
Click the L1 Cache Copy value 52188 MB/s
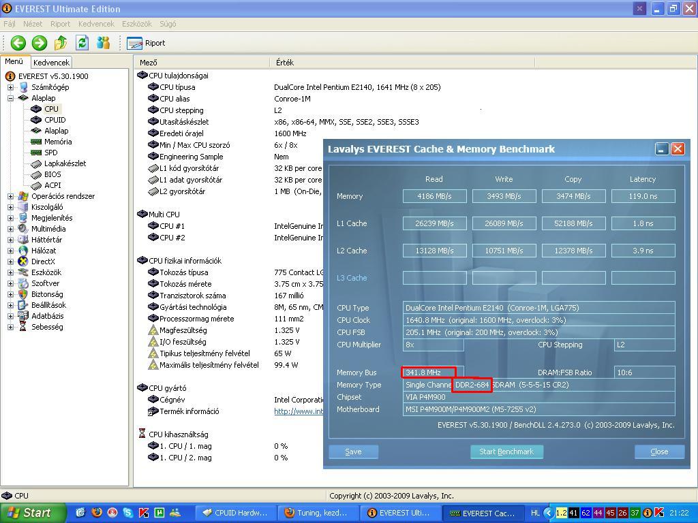(x=573, y=223)
